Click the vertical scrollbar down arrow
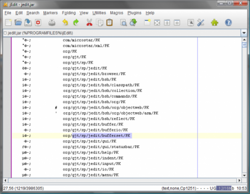Screen dimensions: 250x194 pos(244,175)
